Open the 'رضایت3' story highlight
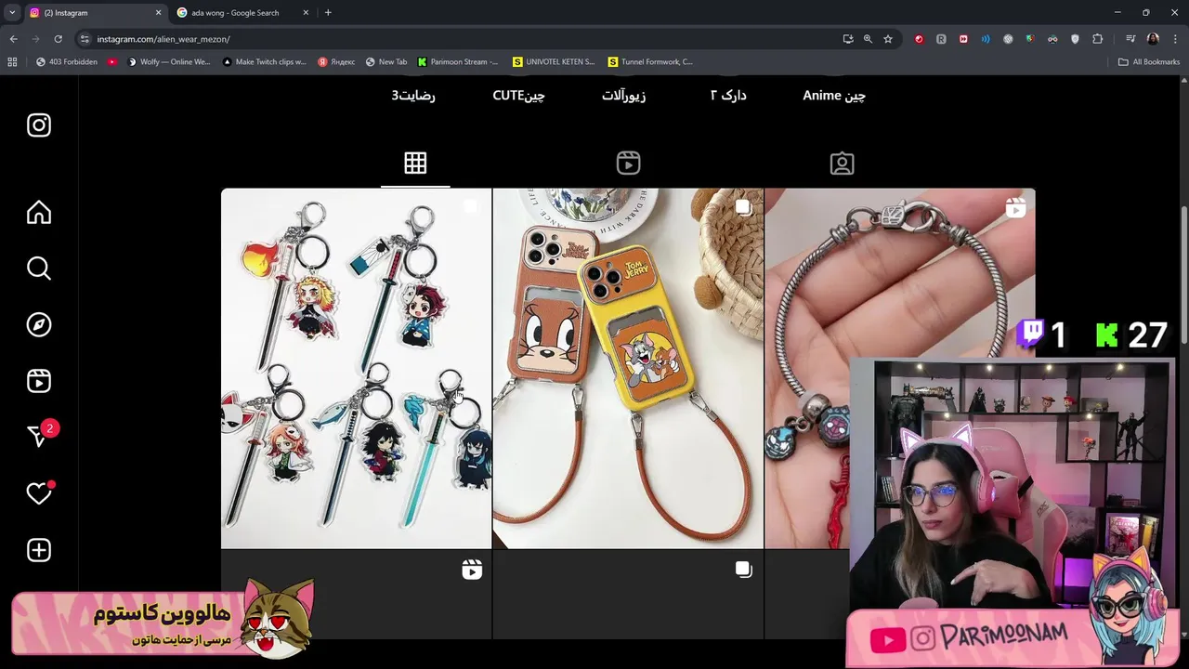This screenshot has height=669, width=1189. click(413, 95)
